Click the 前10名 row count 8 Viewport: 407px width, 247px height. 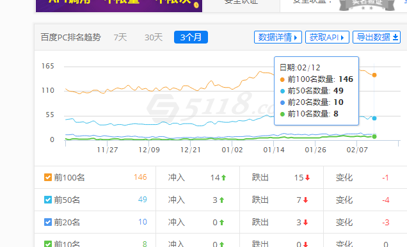145,244
